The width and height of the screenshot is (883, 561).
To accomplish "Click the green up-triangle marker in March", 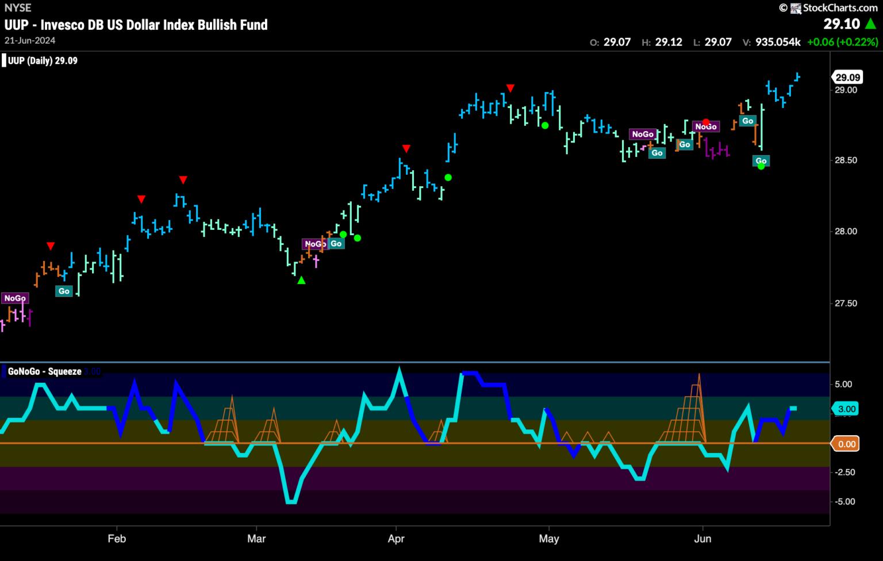I will [301, 280].
